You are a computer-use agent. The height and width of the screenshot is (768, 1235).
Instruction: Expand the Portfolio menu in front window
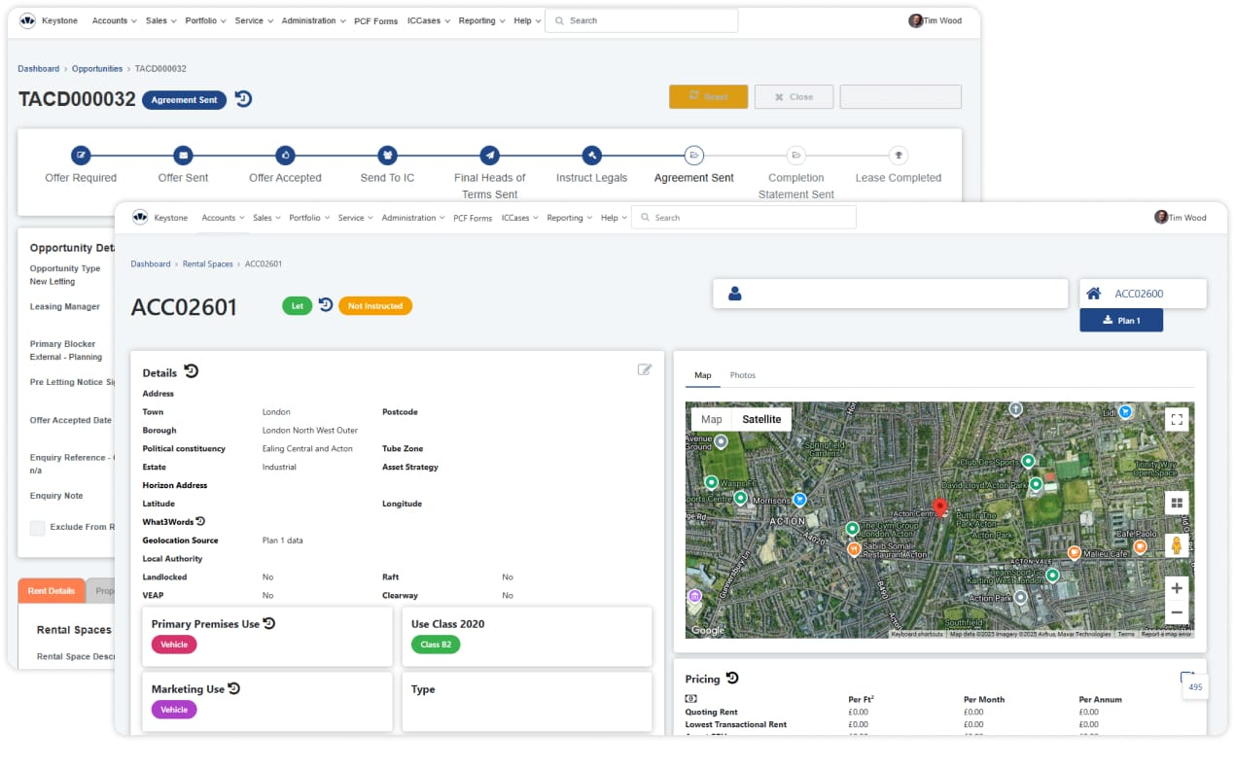pos(310,218)
